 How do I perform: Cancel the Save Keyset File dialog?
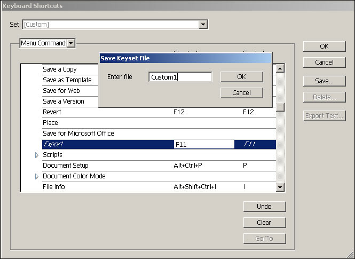(x=241, y=93)
